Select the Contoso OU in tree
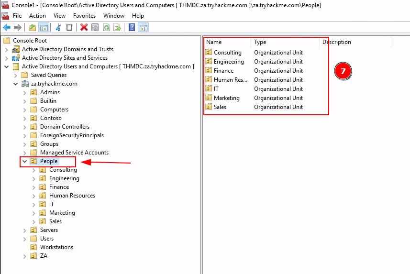 [51, 118]
